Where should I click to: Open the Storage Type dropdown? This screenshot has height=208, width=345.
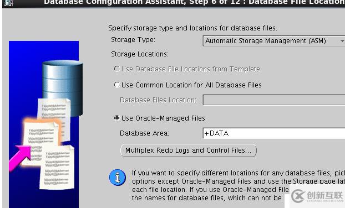273,41
